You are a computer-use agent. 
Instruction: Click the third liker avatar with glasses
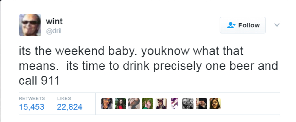(x=134, y=104)
